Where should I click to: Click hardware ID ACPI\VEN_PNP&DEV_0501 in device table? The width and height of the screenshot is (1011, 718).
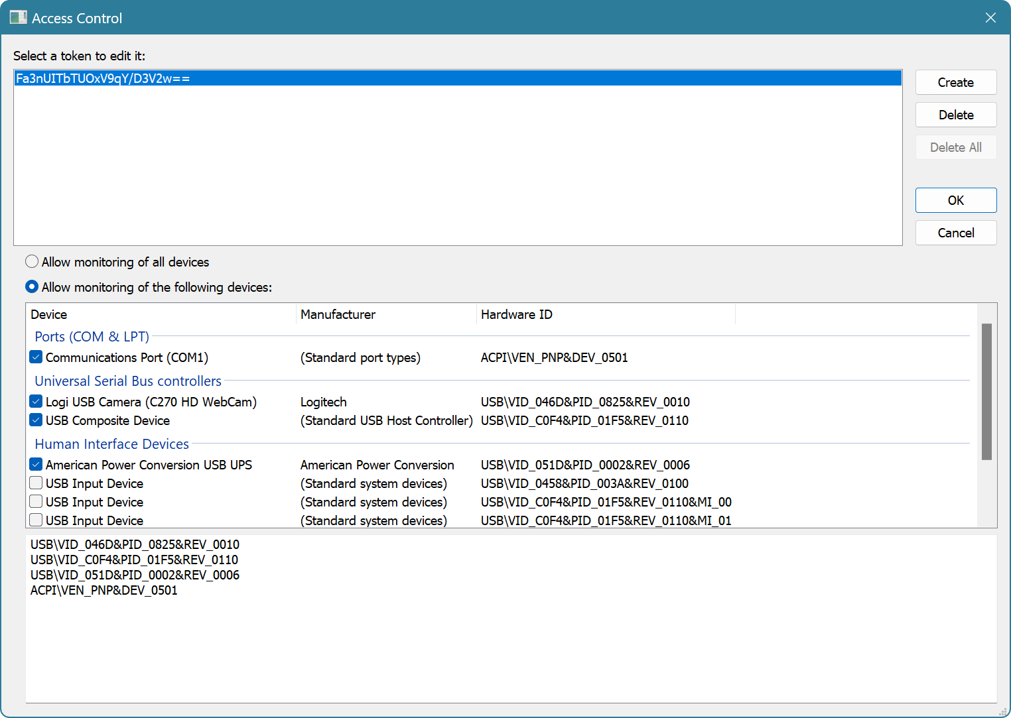coord(554,357)
